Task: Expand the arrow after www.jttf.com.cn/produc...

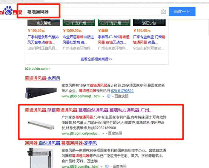Action: pos(103,134)
